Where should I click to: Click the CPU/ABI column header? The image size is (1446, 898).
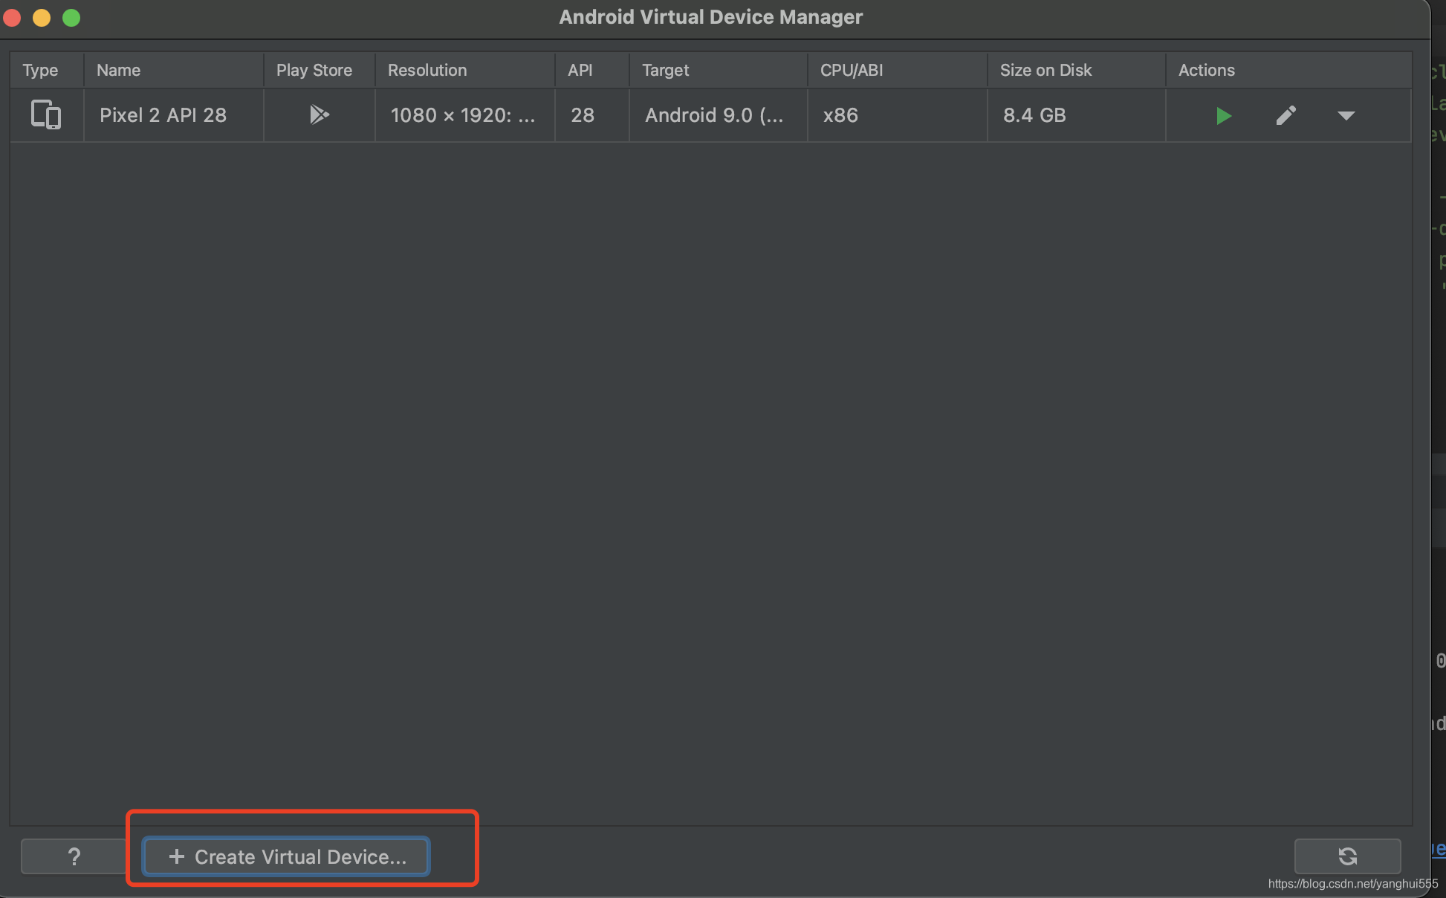coord(852,70)
